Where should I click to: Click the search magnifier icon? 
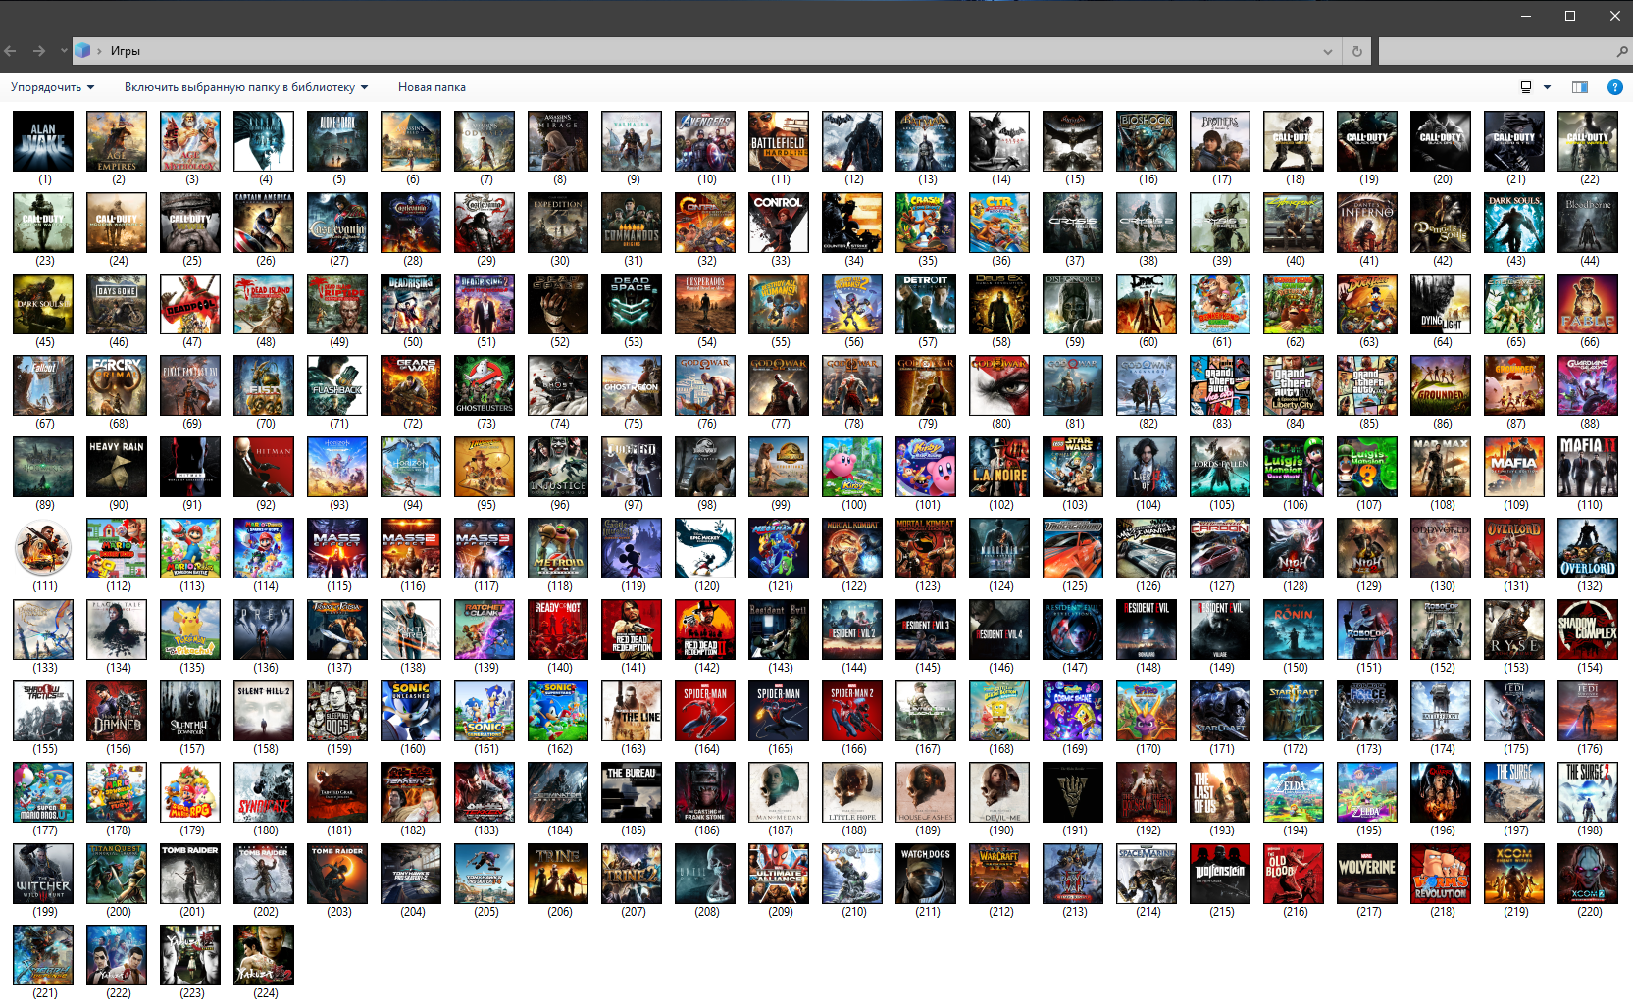pyautogui.click(x=1622, y=51)
